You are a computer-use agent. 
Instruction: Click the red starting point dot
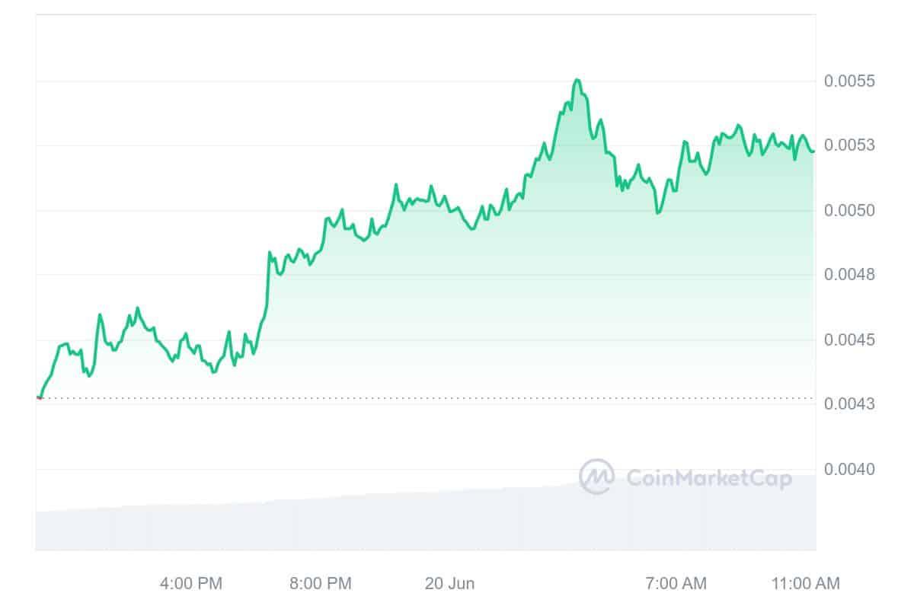tap(39, 397)
